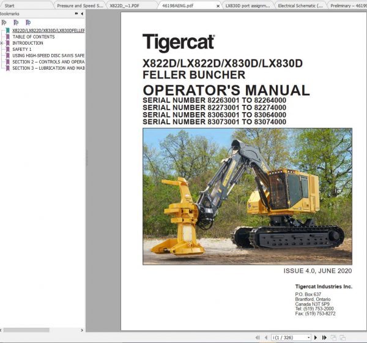The image size is (367, 343).
Task: Click the Tel: (519) 753-2000 line
Action: 314,309
